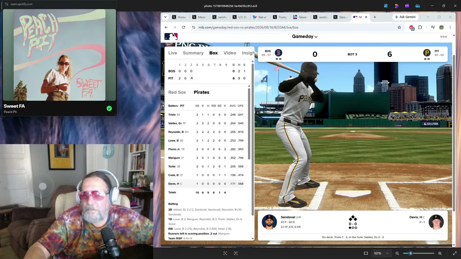Enter full screen in the photo viewer

[455, 253]
